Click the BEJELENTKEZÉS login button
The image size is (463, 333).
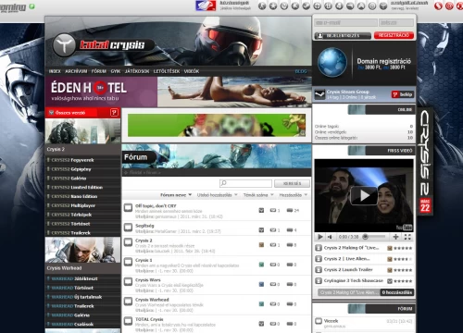(343, 36)
